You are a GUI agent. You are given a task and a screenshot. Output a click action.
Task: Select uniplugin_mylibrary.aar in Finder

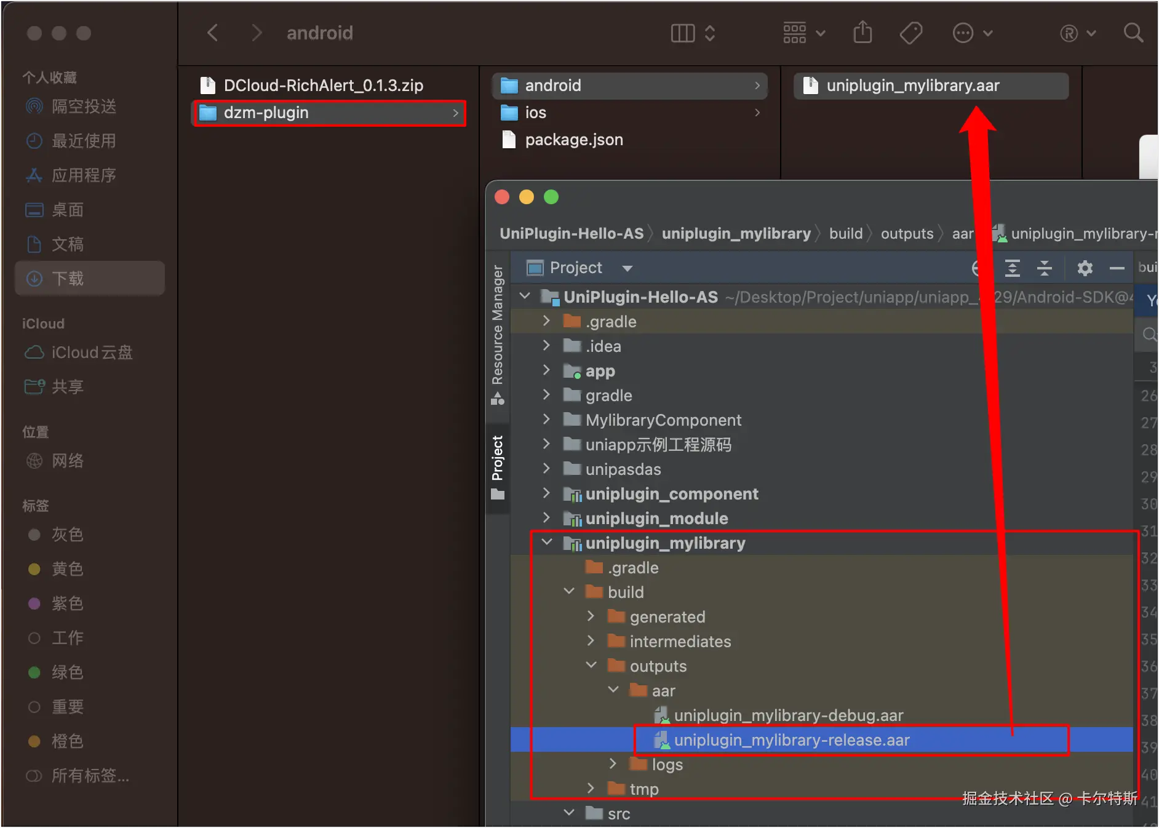pos(931,86)
